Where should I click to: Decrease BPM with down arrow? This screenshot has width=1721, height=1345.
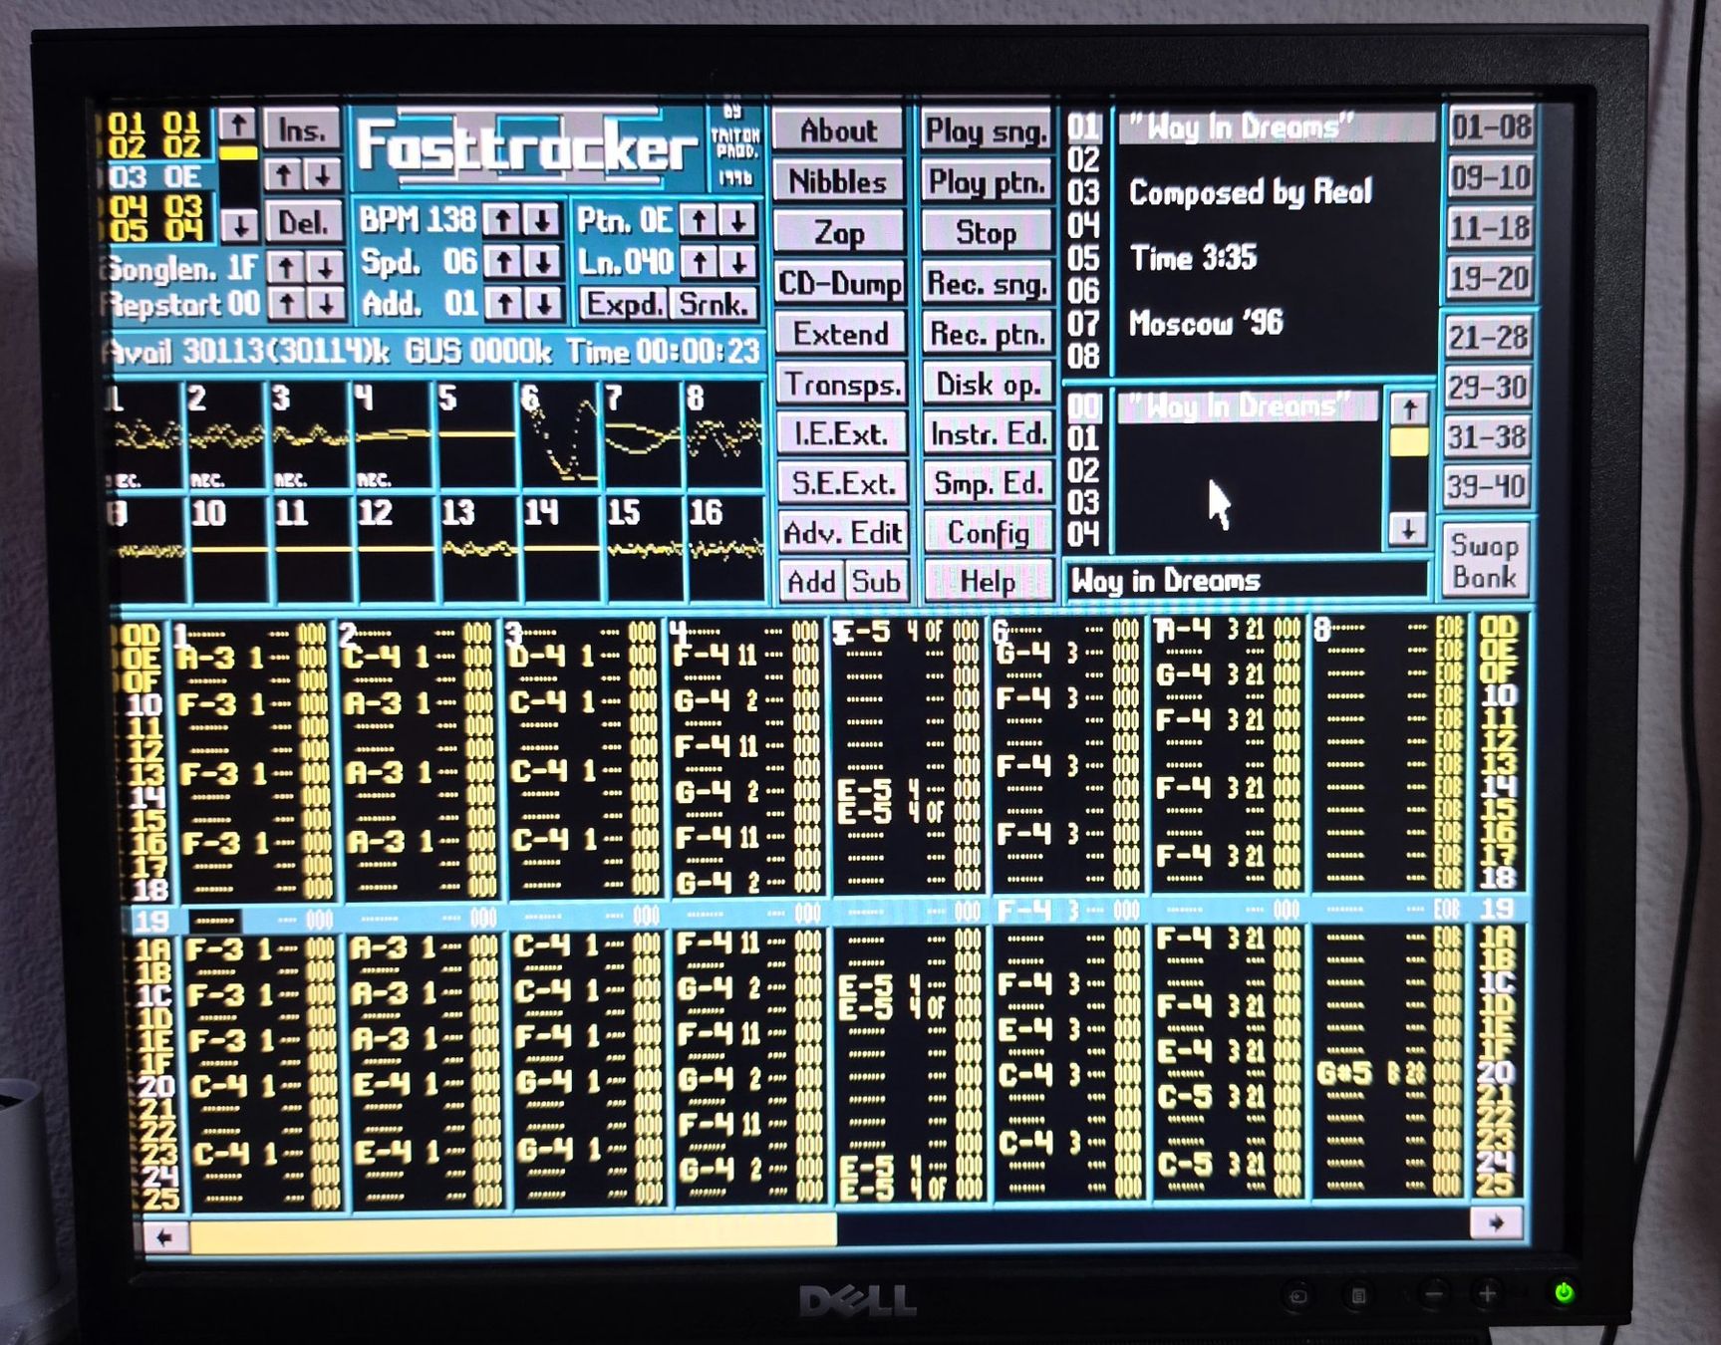541,220
